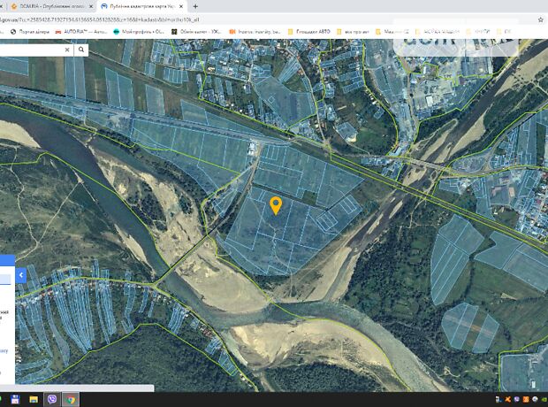Viewport: 548px width, 407px height.
Task: Open the Обмін валют bookmark
Action: point(196,32)
